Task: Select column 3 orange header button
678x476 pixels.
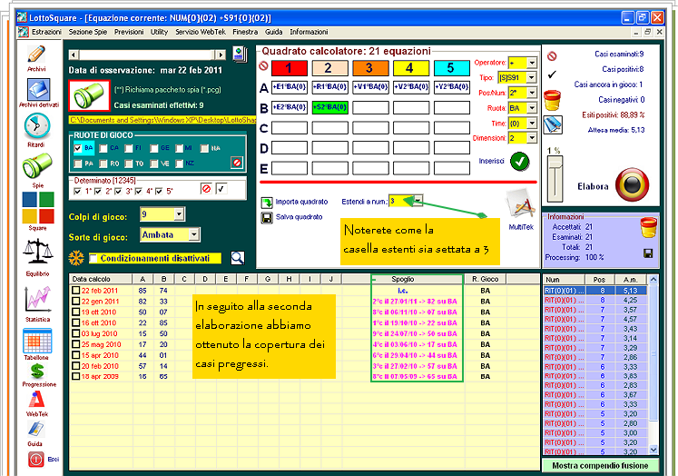Action: 370,68
